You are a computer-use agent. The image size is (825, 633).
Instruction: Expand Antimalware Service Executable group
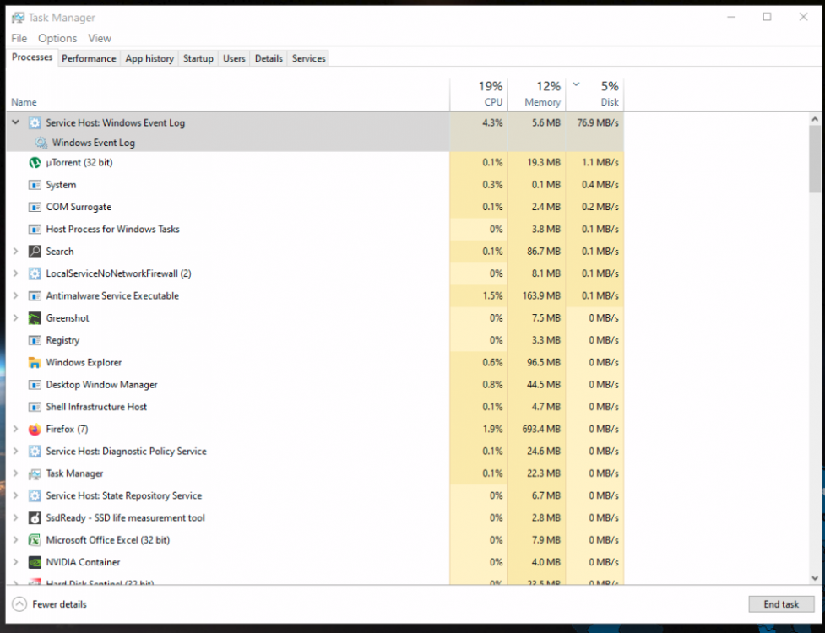[16, 295]
